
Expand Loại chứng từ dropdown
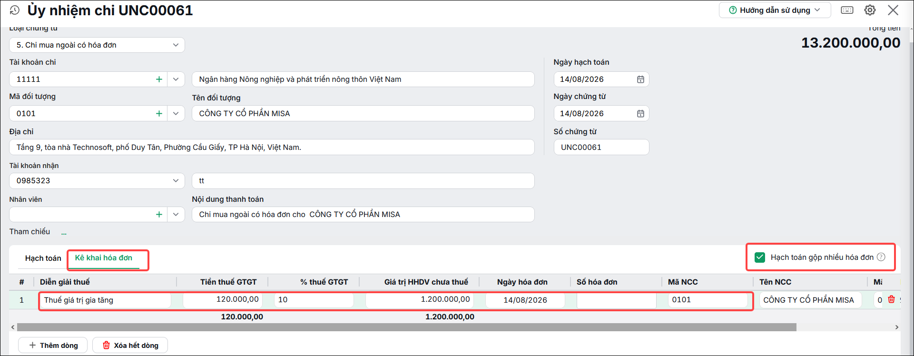176,45
